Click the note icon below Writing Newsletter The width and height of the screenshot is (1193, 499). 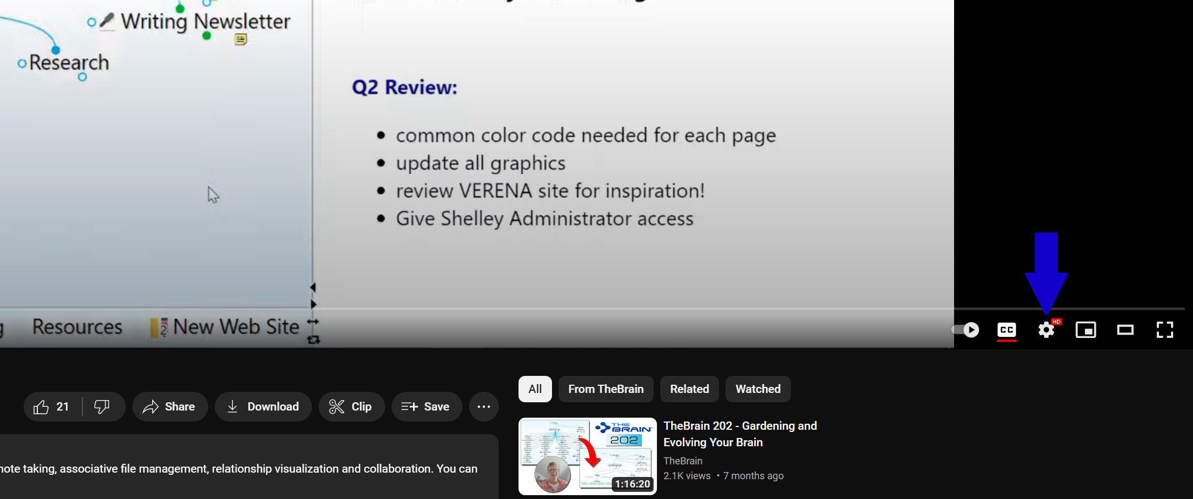(x=241, y=39)
